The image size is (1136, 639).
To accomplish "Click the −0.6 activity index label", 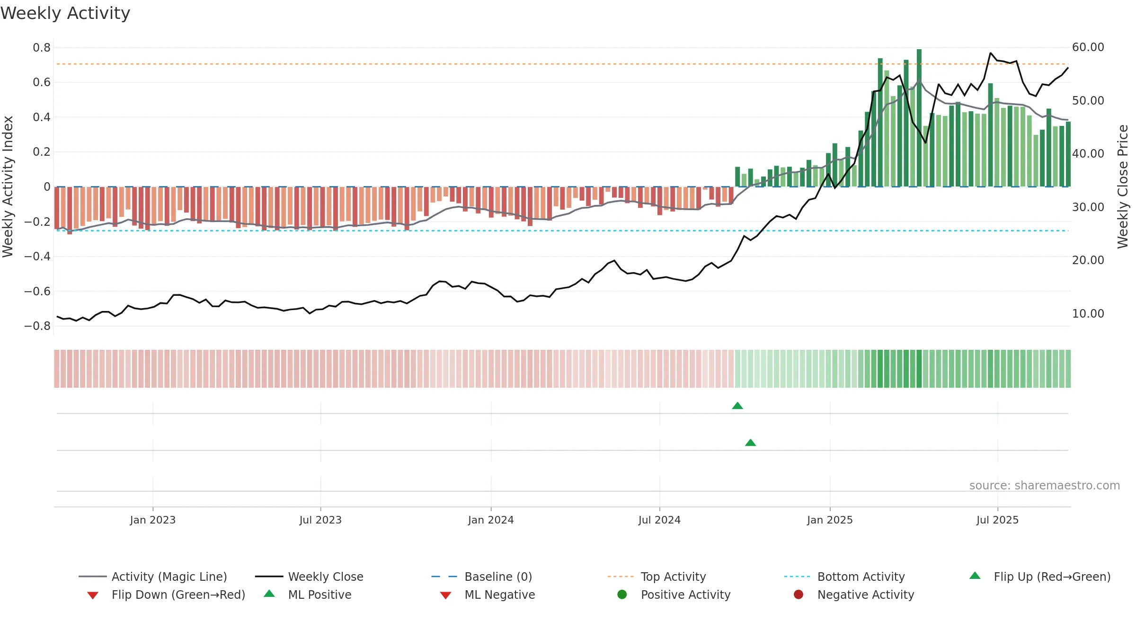I will coord(37,291).
